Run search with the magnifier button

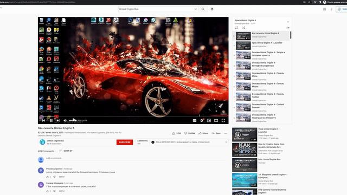tap(203, 9)
